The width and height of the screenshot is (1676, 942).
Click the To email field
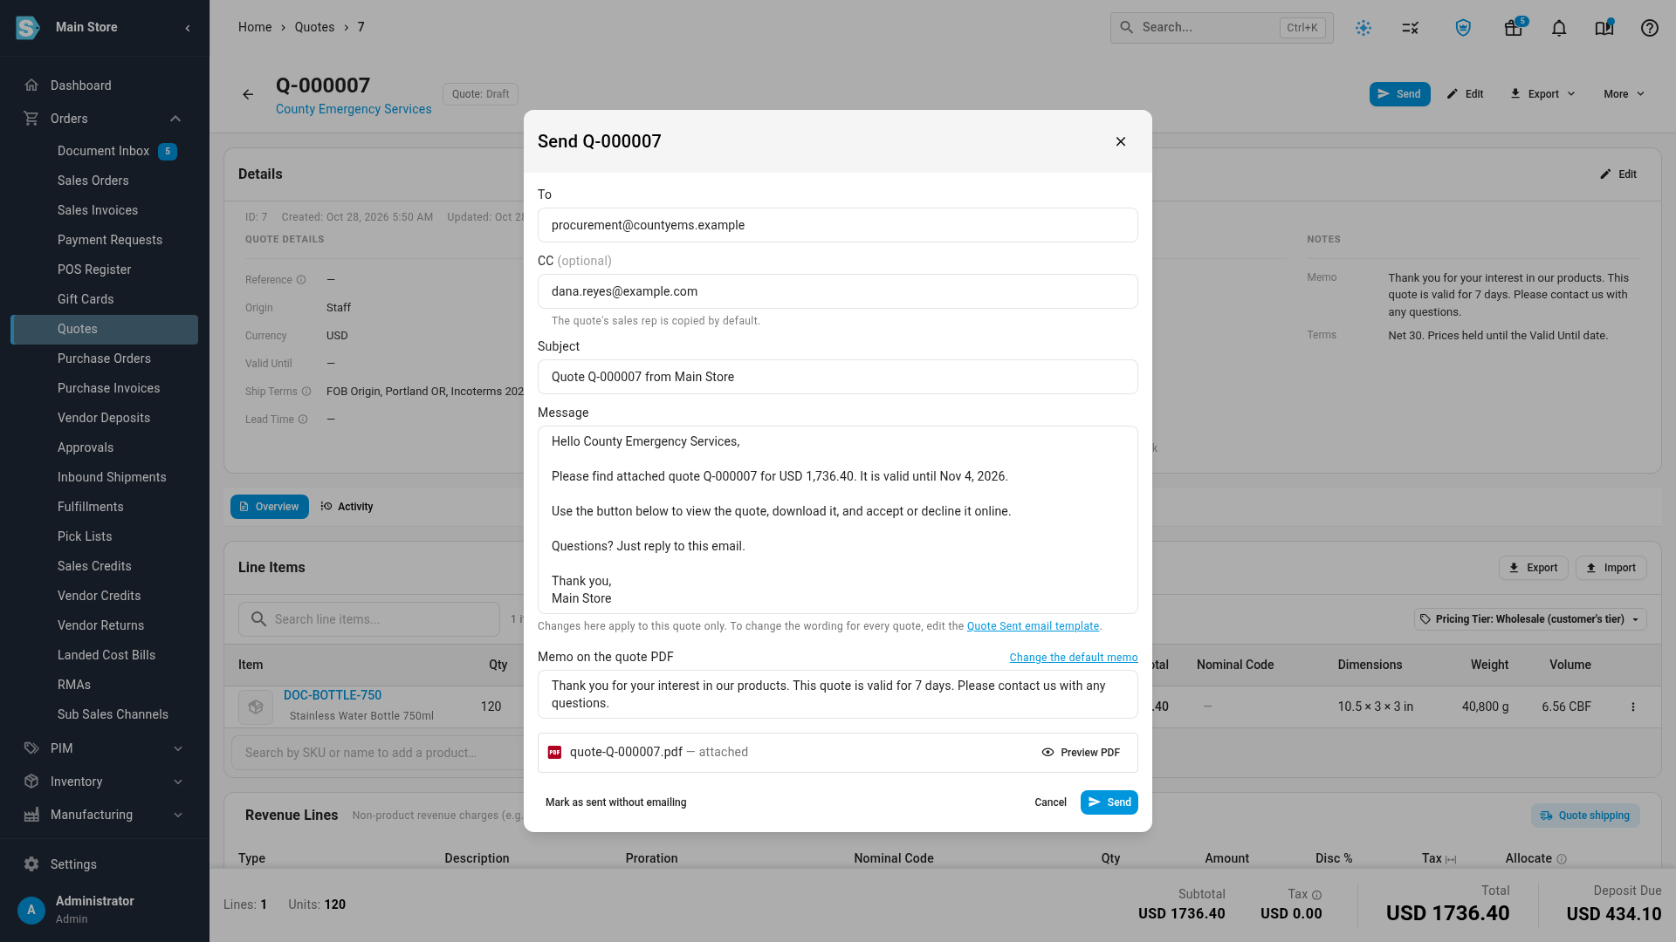click(x=838, y=225)
